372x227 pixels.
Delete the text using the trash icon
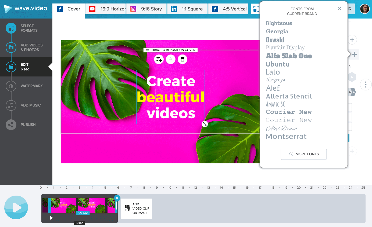tap(182, 59)
